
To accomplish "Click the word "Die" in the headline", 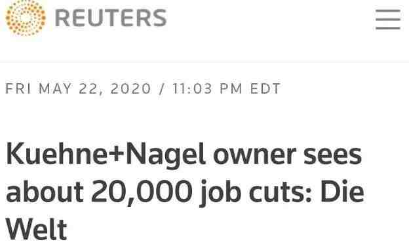I will [x=342, y=191].
